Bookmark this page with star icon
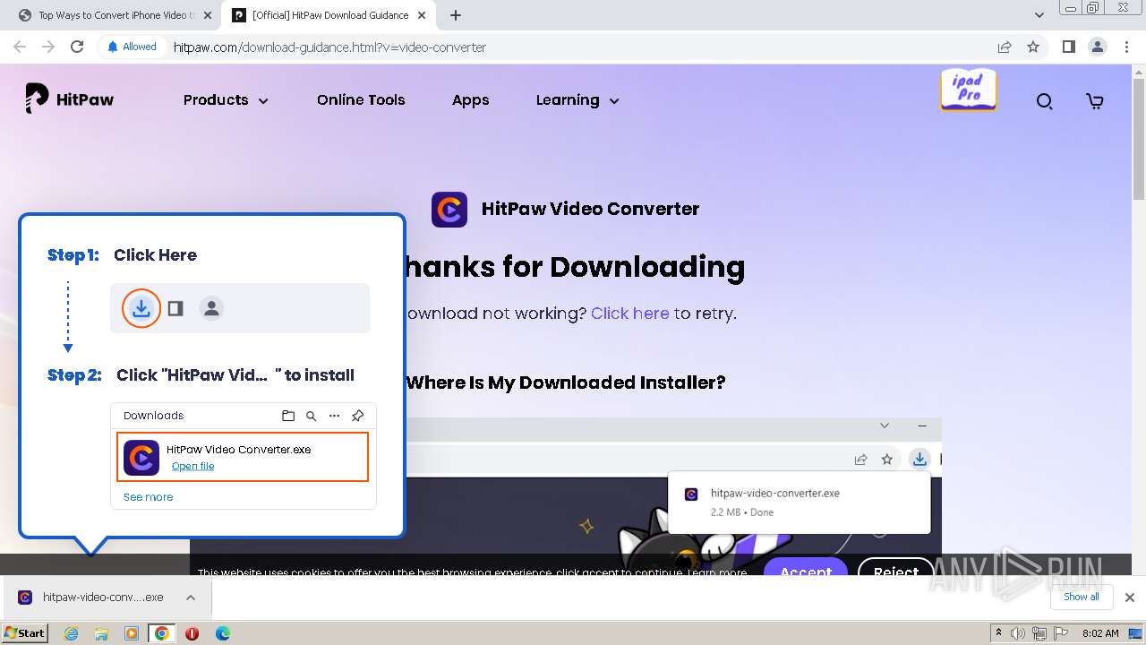 click(x=1033, y=47)
